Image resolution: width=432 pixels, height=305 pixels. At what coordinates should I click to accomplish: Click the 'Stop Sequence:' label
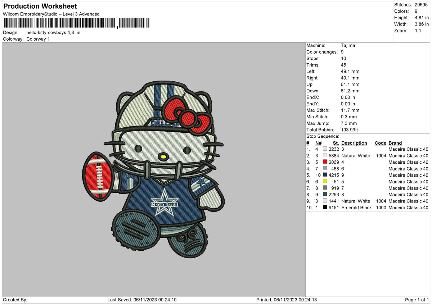(x=323, y=136)
